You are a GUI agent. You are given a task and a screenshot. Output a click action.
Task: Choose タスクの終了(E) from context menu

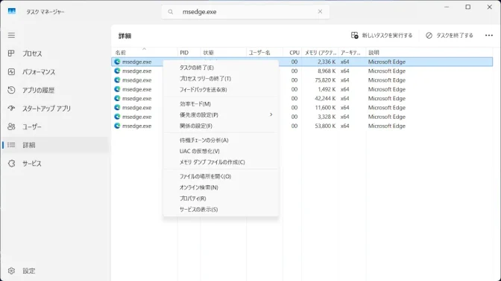click(x=221, y=68)
